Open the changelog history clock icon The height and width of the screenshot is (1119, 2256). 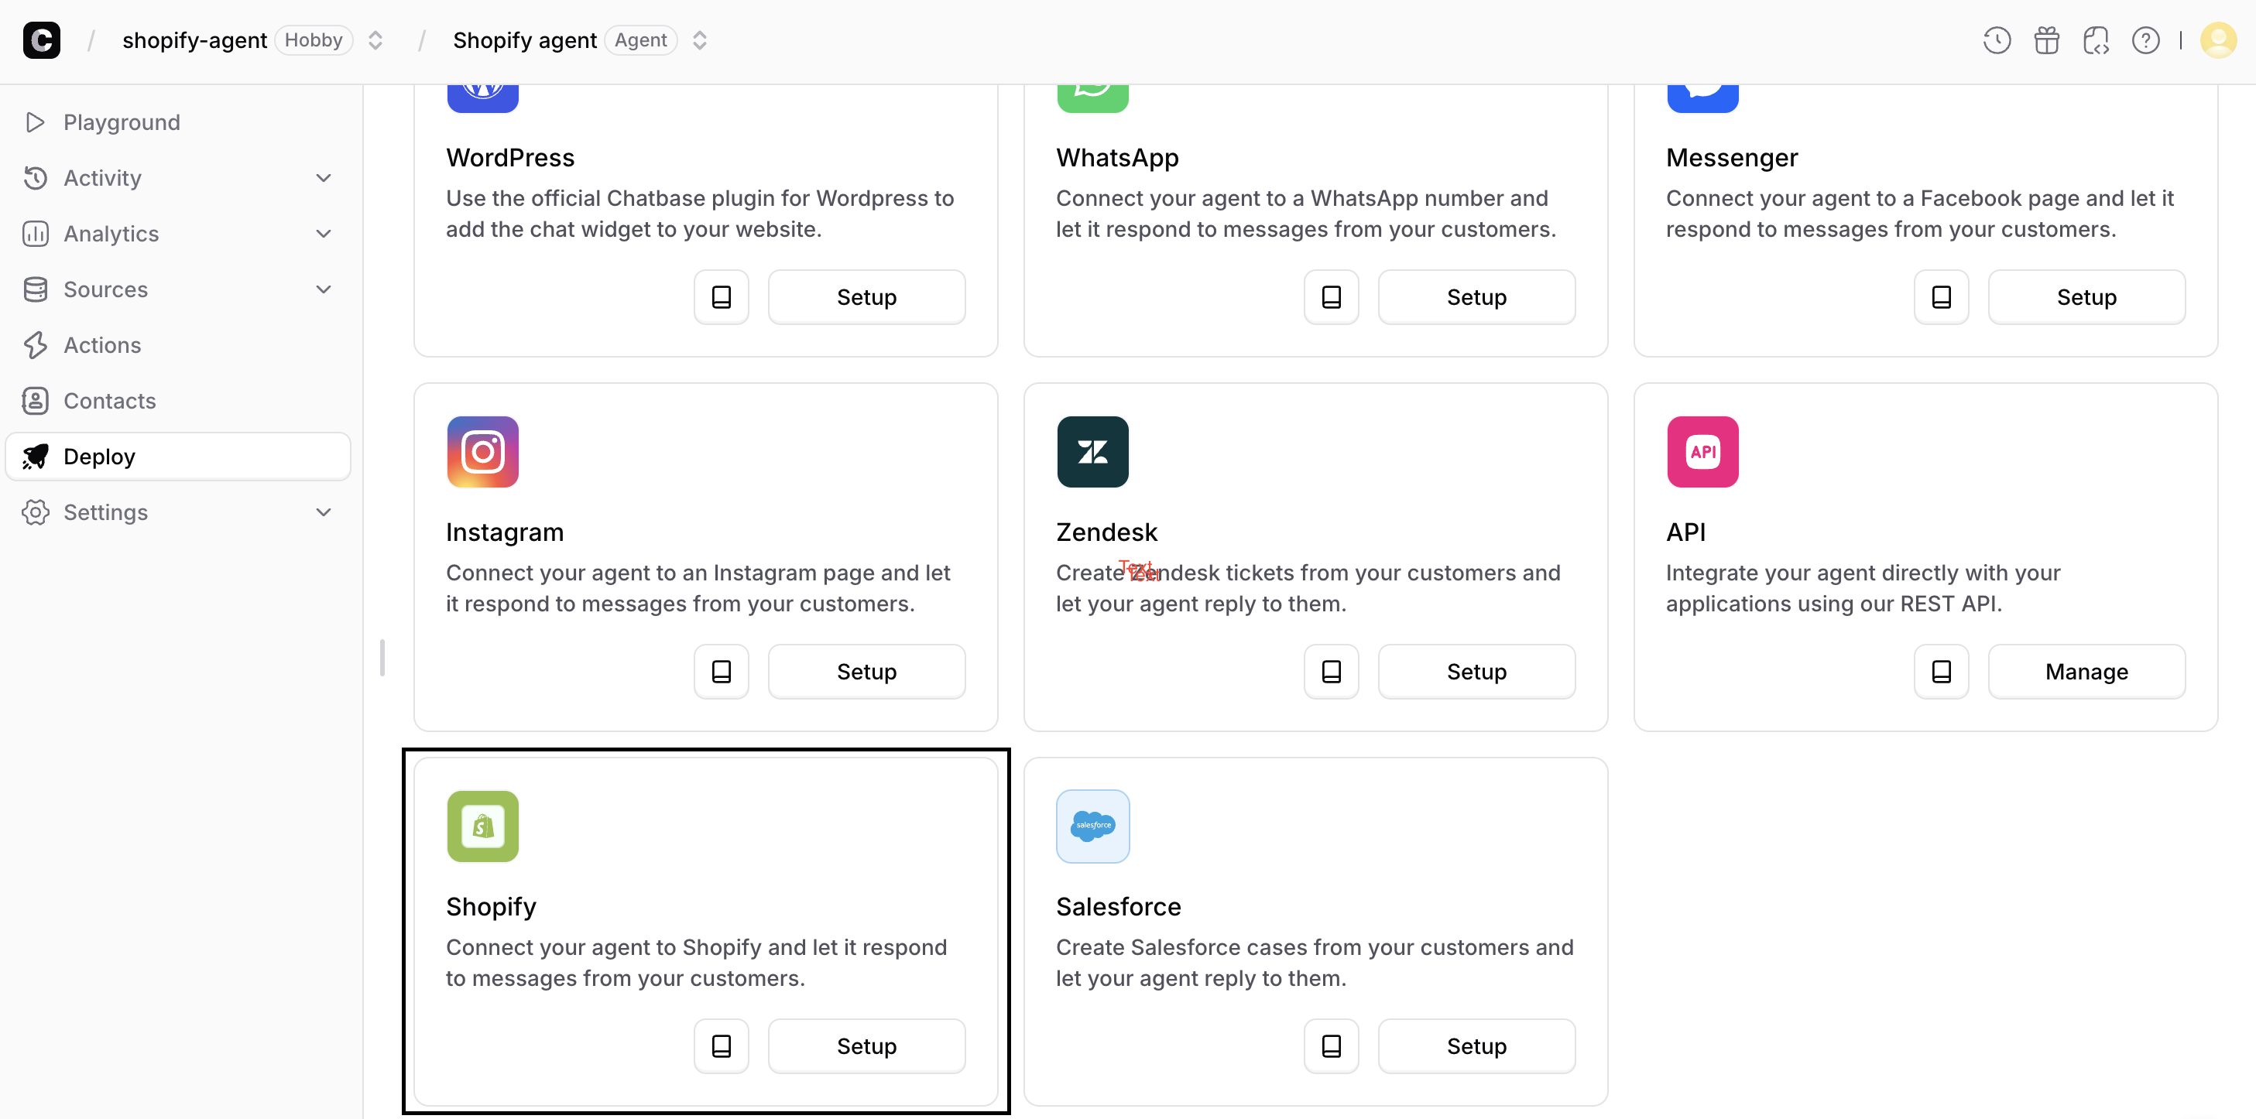(1996, 40)
